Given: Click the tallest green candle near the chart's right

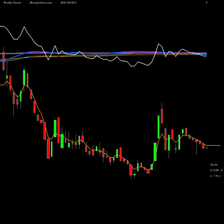Looking at the screenshot, I should click(159, 127).
